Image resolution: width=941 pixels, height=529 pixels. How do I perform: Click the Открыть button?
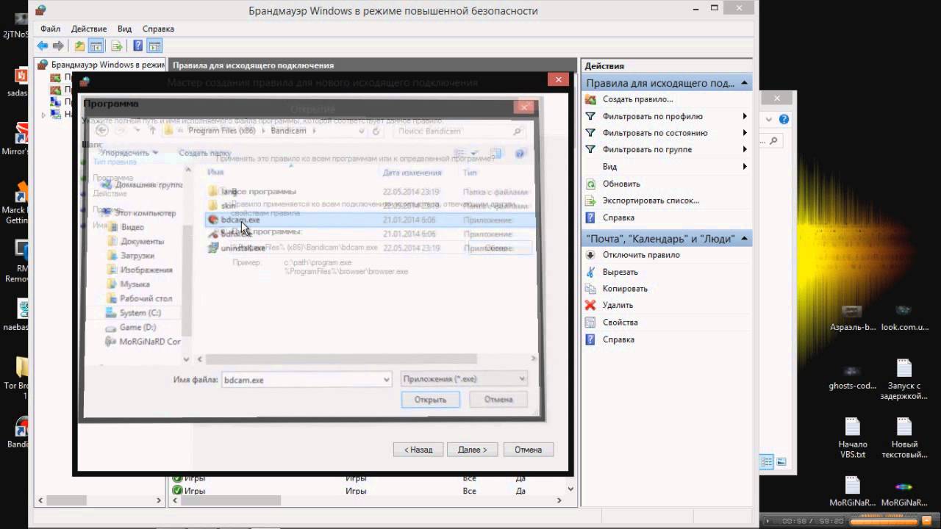(431, 400)
